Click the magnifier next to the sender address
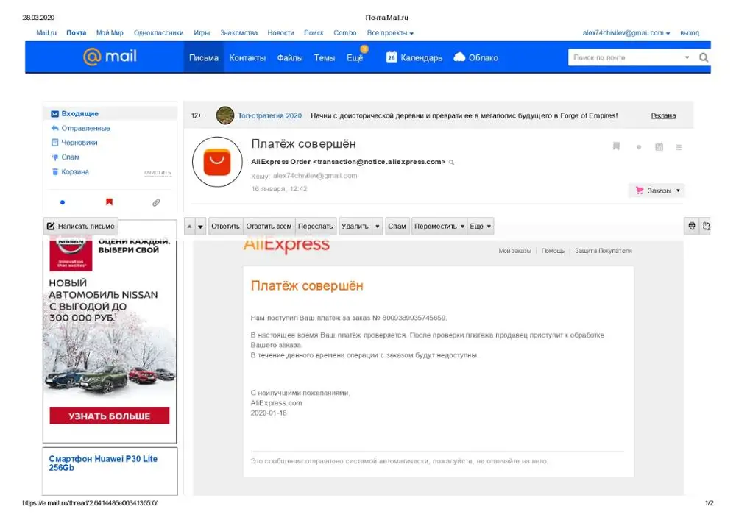The width and height of the screenshot is (736, 520). click(452, 163)
